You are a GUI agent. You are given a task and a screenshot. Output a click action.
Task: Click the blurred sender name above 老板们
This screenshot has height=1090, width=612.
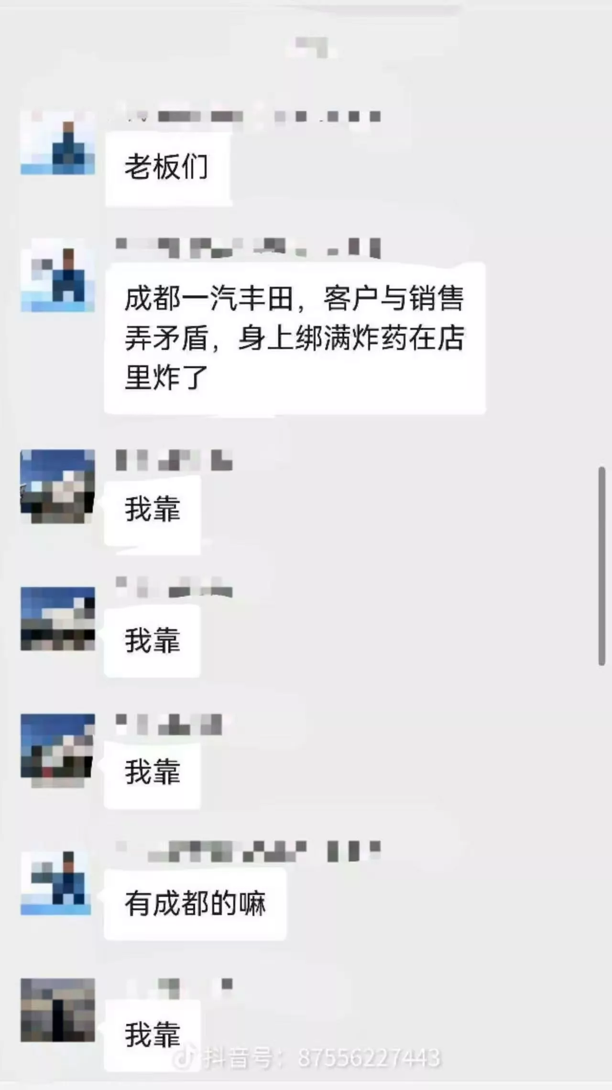pos(249,116)
